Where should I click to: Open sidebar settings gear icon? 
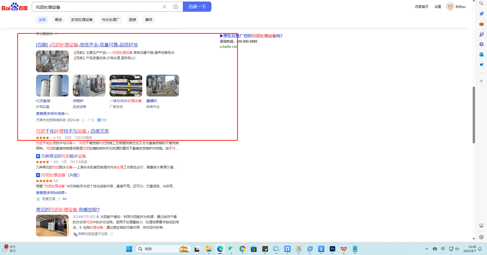[x=481, y=237]
